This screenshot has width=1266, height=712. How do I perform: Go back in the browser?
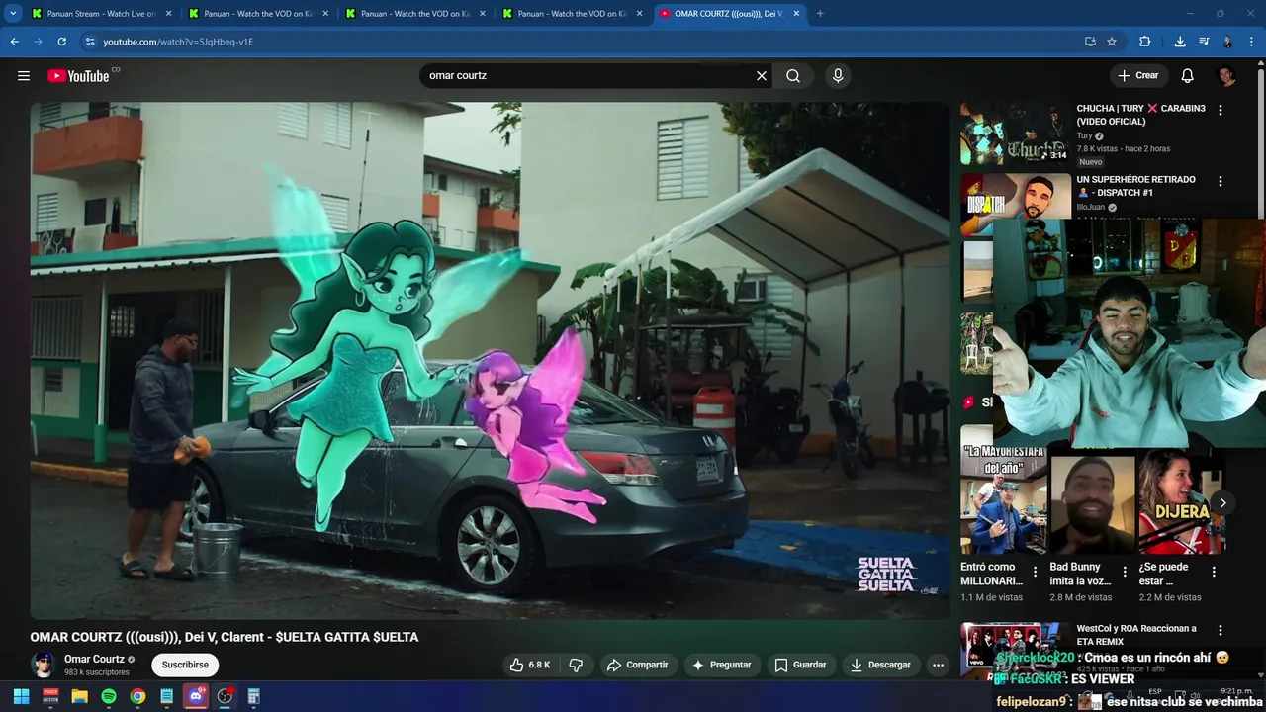point(14,42)
